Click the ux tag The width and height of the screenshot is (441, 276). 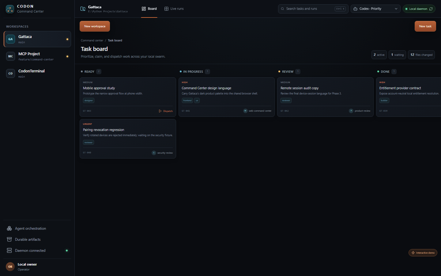click(197, 101)
